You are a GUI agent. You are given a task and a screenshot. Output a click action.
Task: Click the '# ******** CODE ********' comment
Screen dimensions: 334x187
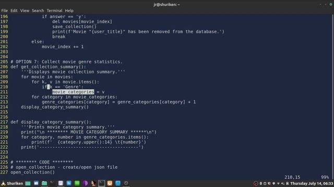[x=42, y=162]
